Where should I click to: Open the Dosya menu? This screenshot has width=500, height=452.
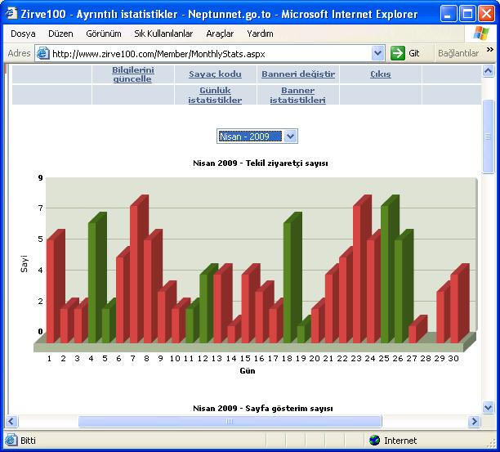coord(23,34)
